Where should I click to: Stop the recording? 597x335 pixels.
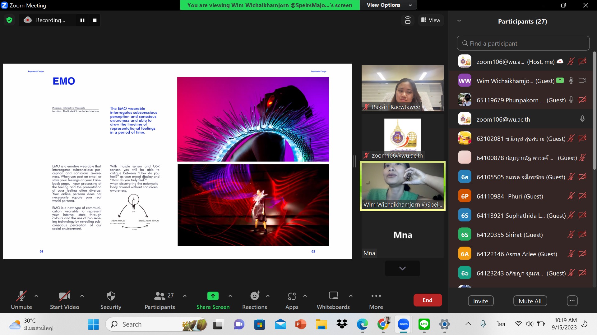click(x=95, y=20)
